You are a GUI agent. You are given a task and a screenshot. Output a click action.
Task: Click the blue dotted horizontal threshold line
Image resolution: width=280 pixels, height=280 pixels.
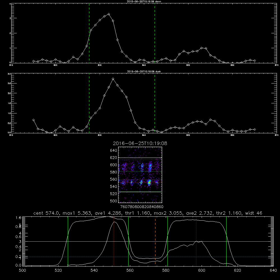point(148,257)
